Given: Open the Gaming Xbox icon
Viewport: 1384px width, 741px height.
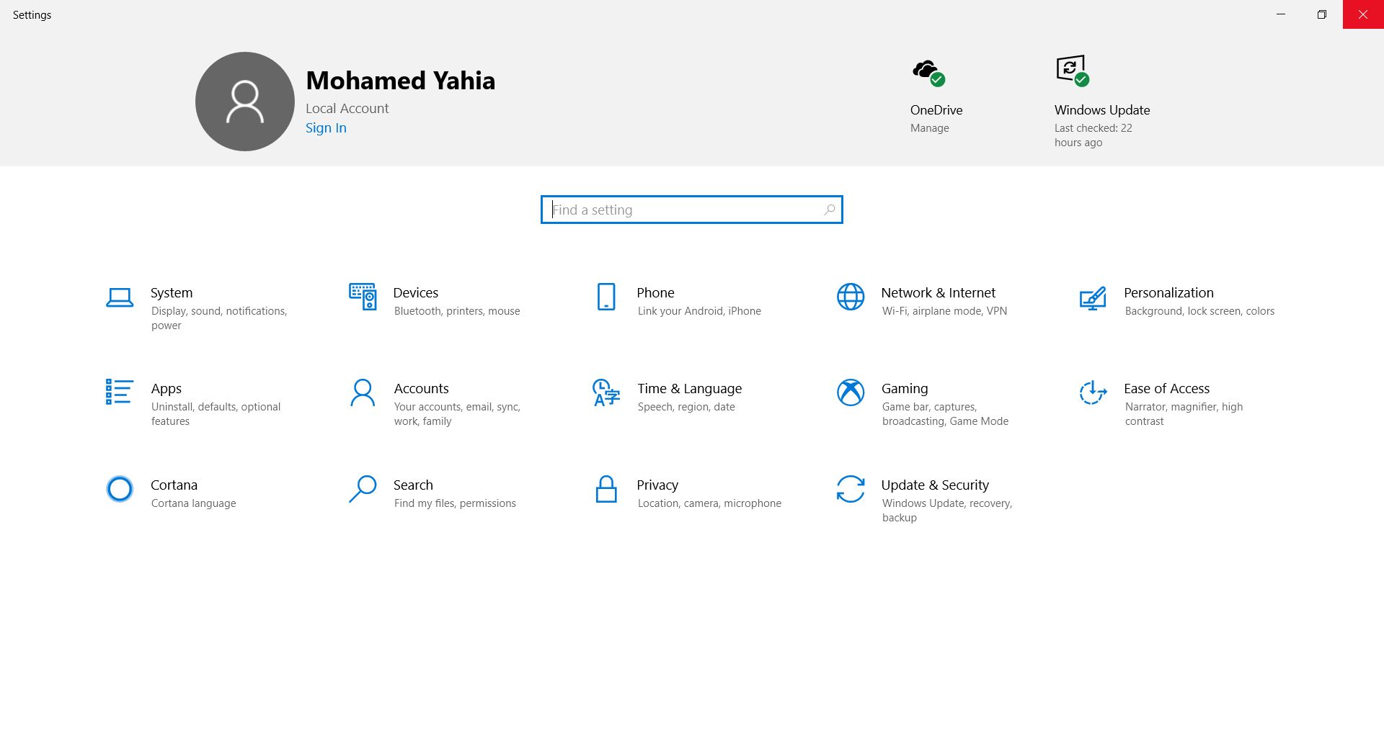Looking at the screenshot, I should [x=851, y=392].
